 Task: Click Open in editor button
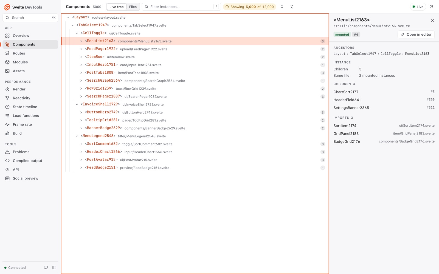(416, 35)
